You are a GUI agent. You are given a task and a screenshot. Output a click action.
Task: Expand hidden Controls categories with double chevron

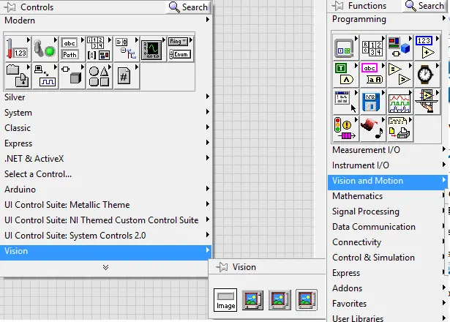click(x=105, y=267)
